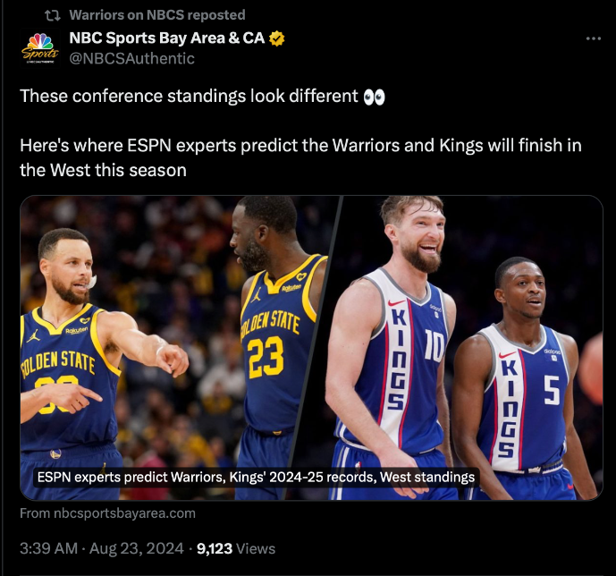Viewport: 616px width, 576px height.
Task: Click the gold verified badge
Action: [278, 38]
